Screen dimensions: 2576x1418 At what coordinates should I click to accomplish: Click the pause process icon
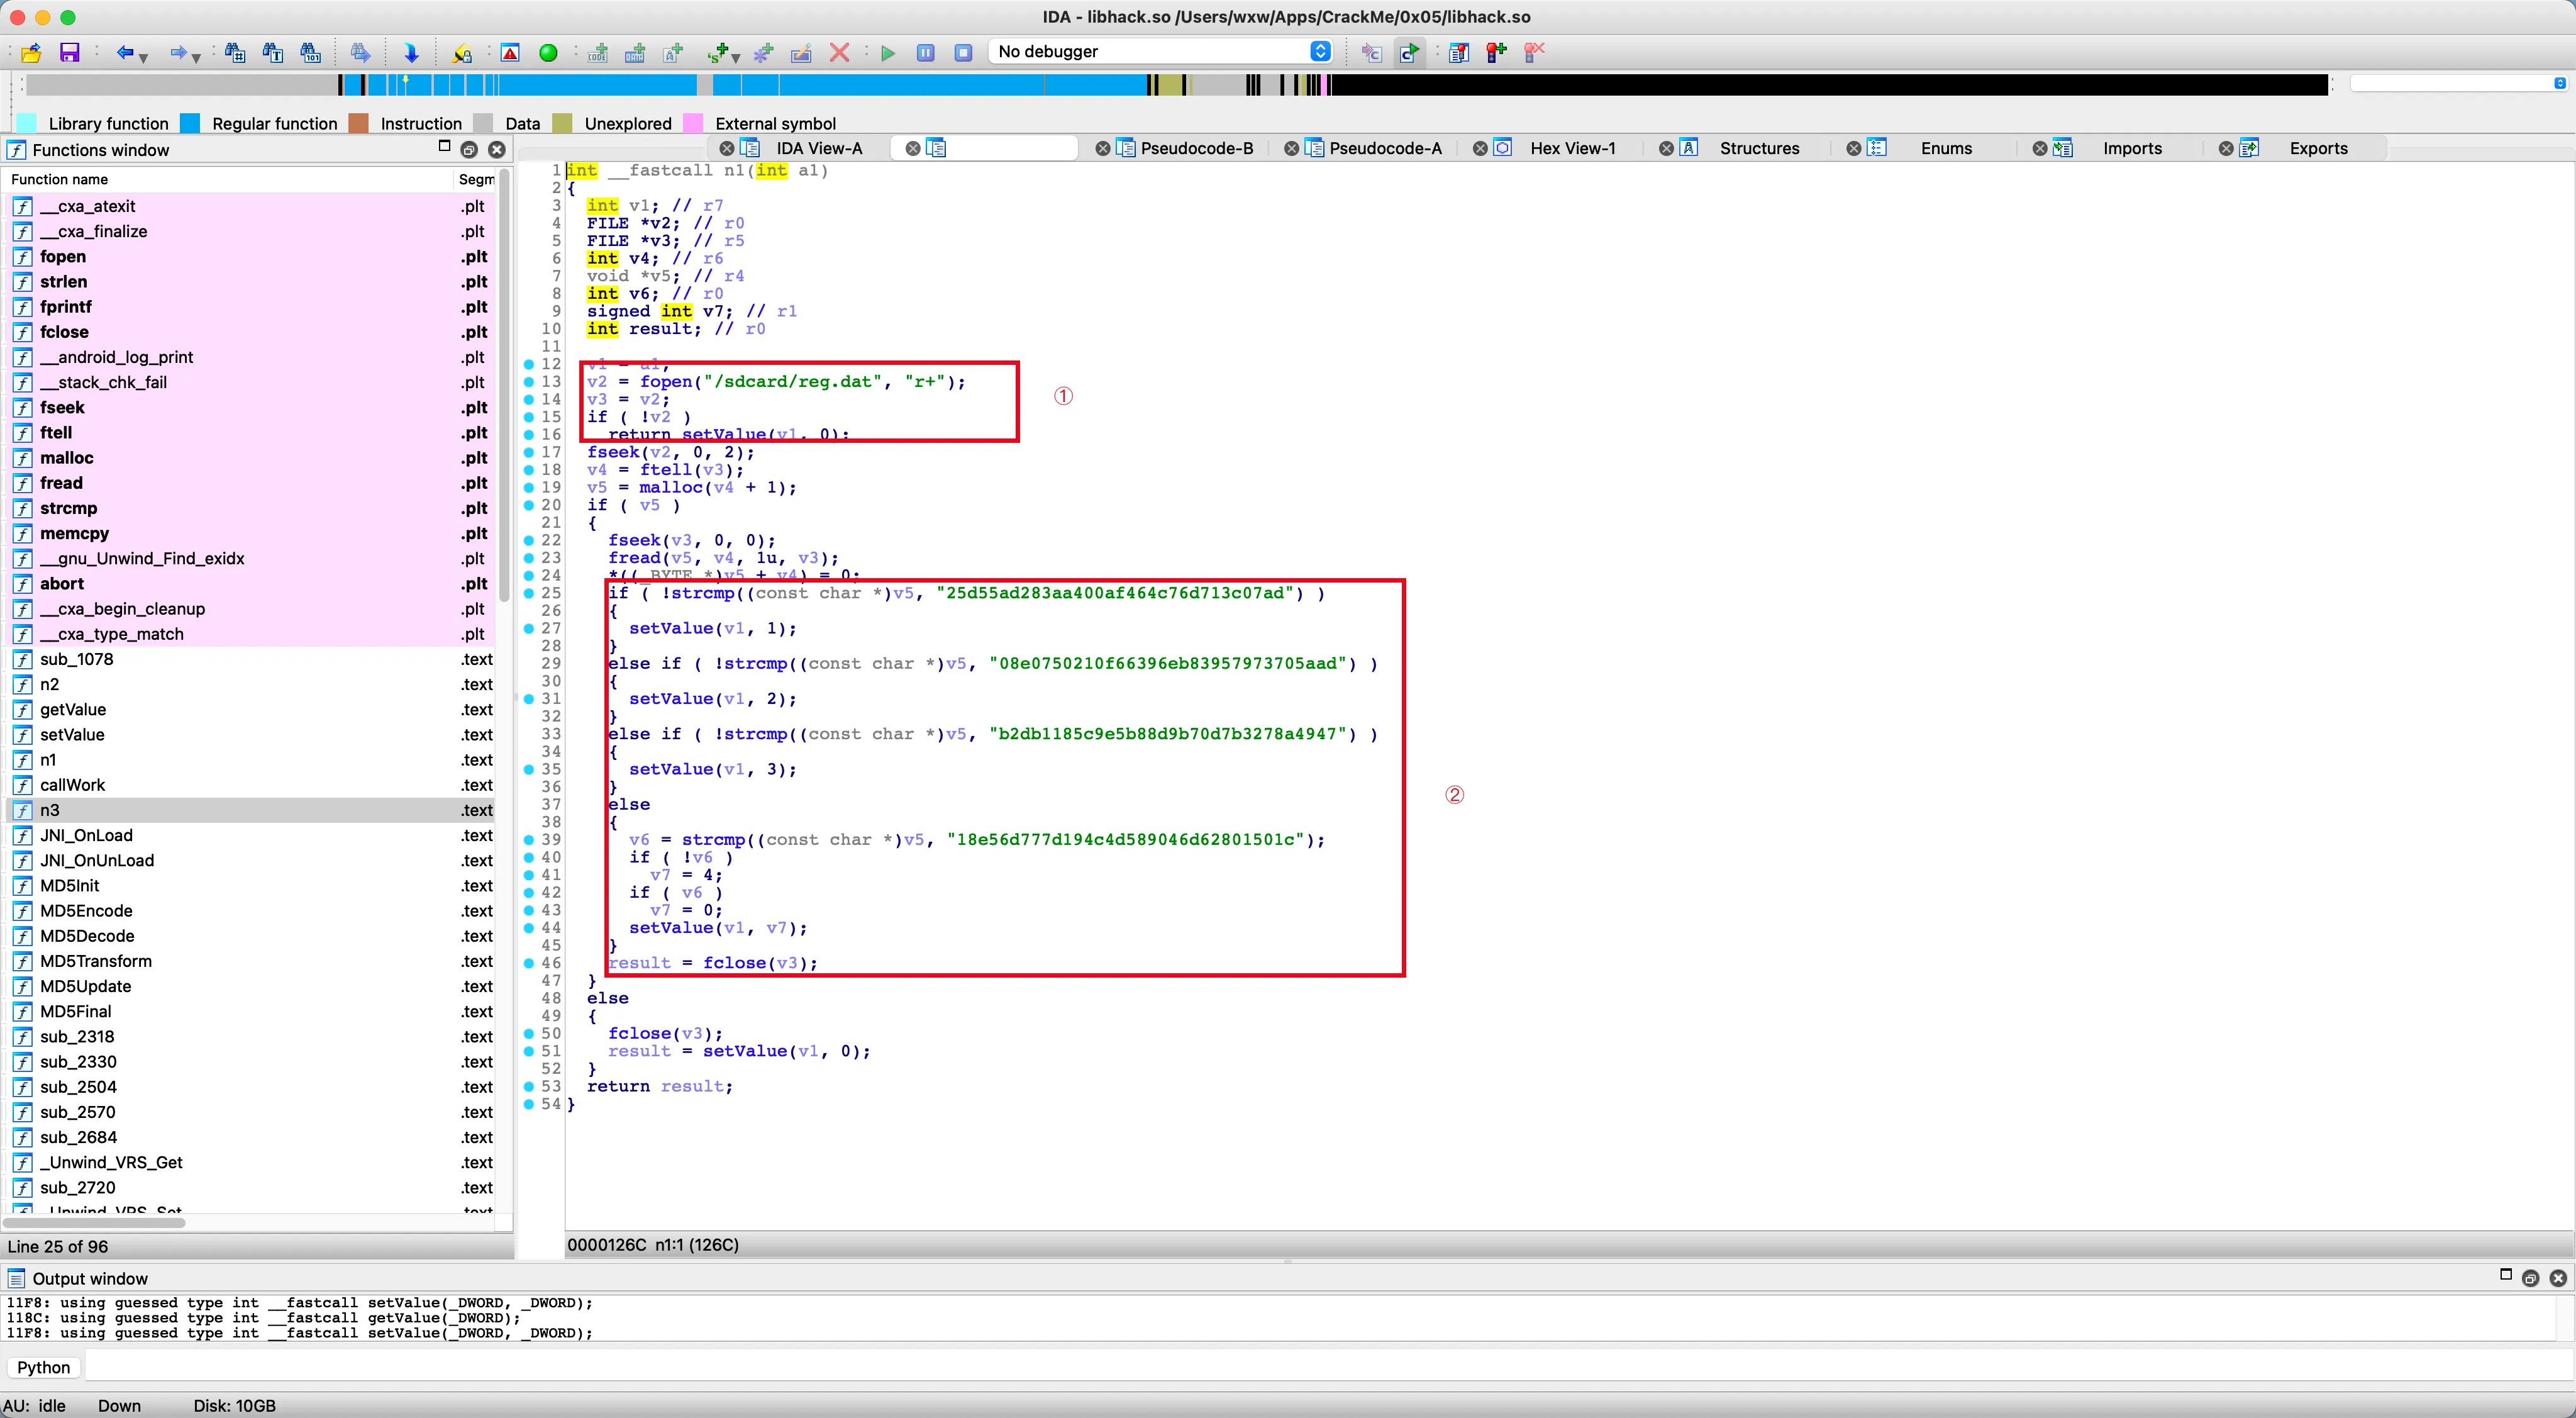pos(925,52)
